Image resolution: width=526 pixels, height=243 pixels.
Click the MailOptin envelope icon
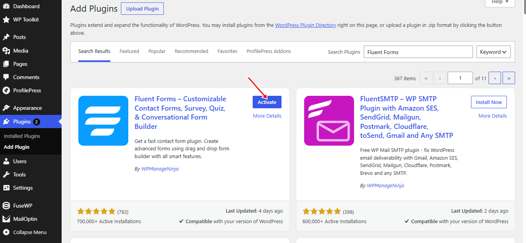tap(6, 219)
